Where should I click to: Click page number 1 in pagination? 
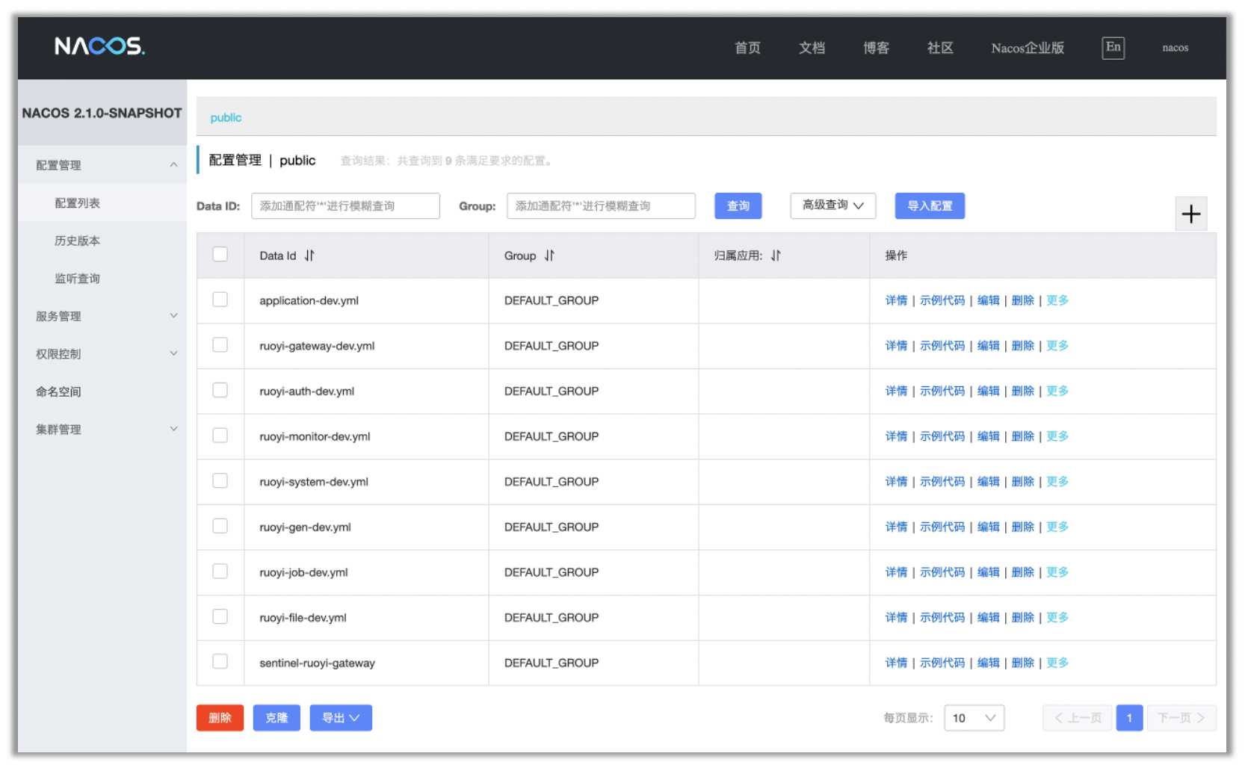(x=1129, y=718)
